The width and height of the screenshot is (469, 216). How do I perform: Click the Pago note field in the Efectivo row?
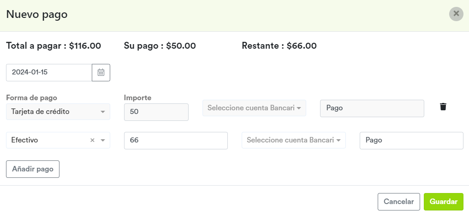[411, 140]
